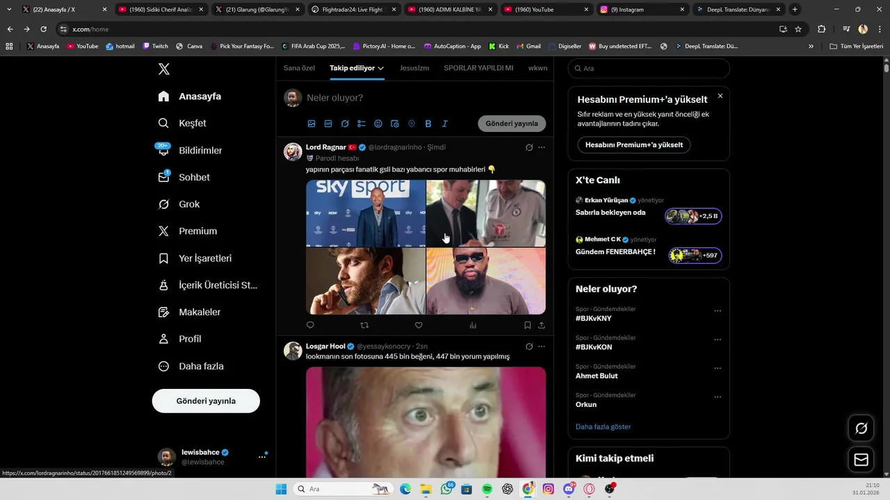Viewport: 890px width, 500px height.
Task: Click Grok icon on Losgar Hool post
Action: point(529,347)
